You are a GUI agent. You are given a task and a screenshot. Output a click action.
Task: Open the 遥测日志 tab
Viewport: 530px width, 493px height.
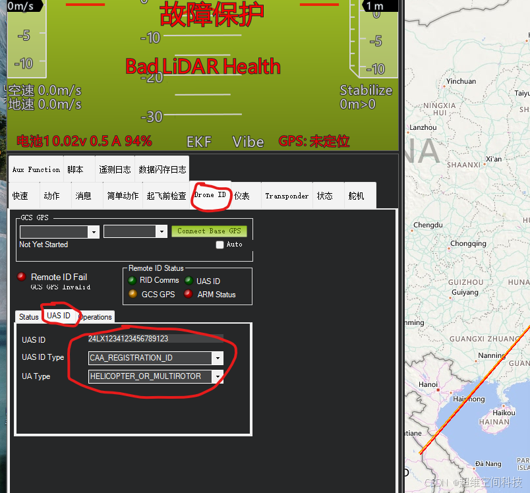(115, 169)
